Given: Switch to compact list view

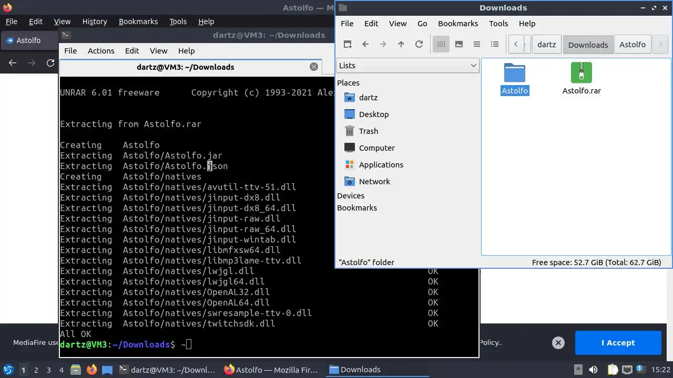Looking at the screenshot, I should click(477, 44).
